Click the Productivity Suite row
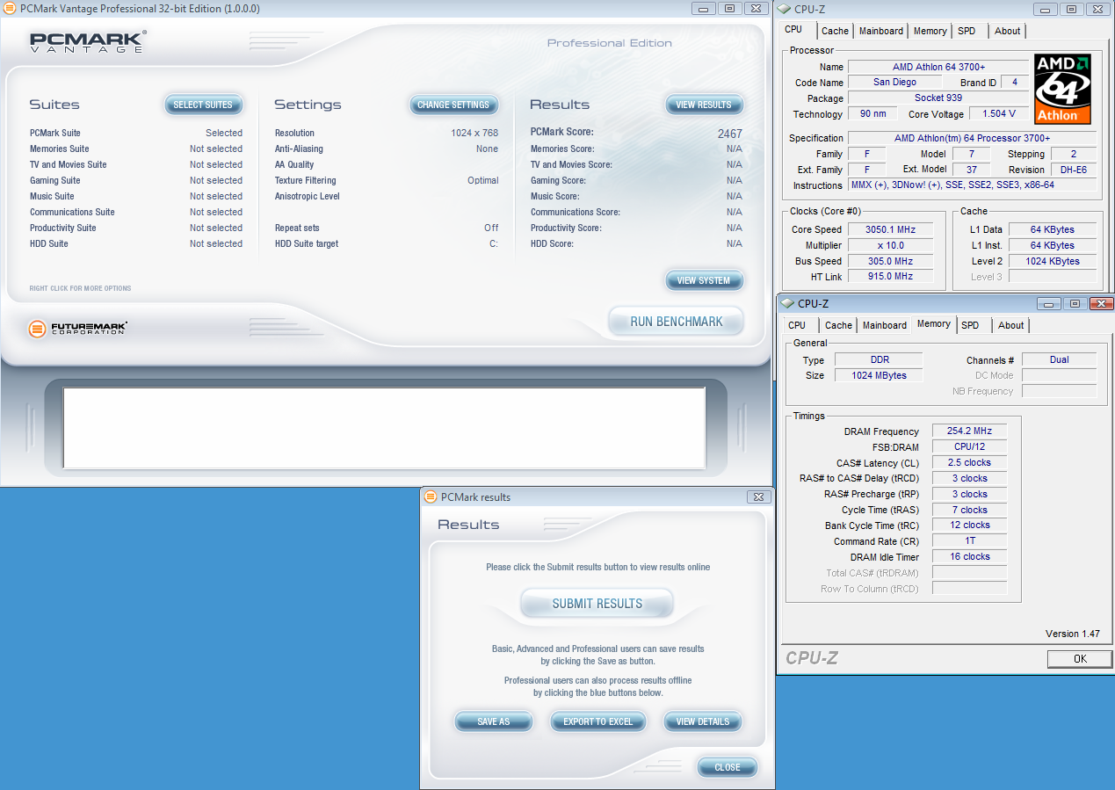This screenshot has height=790, width=1115. (136, 228)
